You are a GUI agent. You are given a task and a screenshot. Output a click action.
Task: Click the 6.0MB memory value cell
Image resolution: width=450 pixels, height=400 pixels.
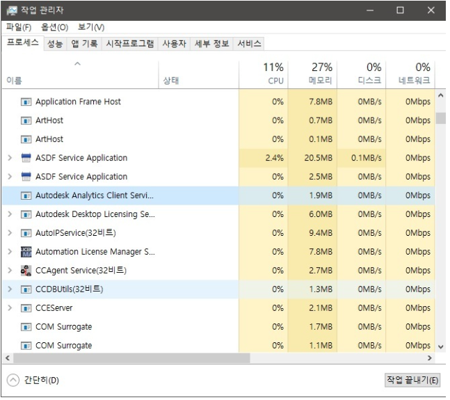[313, 215]
